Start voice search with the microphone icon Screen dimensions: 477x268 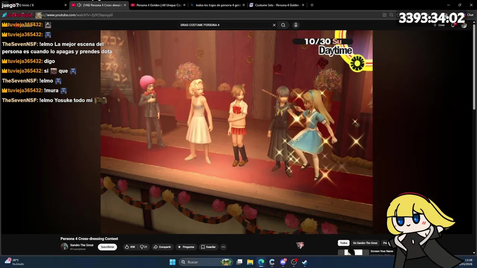[296, 25]
